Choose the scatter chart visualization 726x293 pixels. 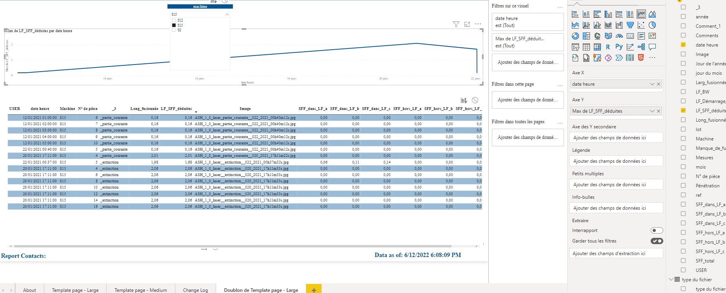click(641, 25)
